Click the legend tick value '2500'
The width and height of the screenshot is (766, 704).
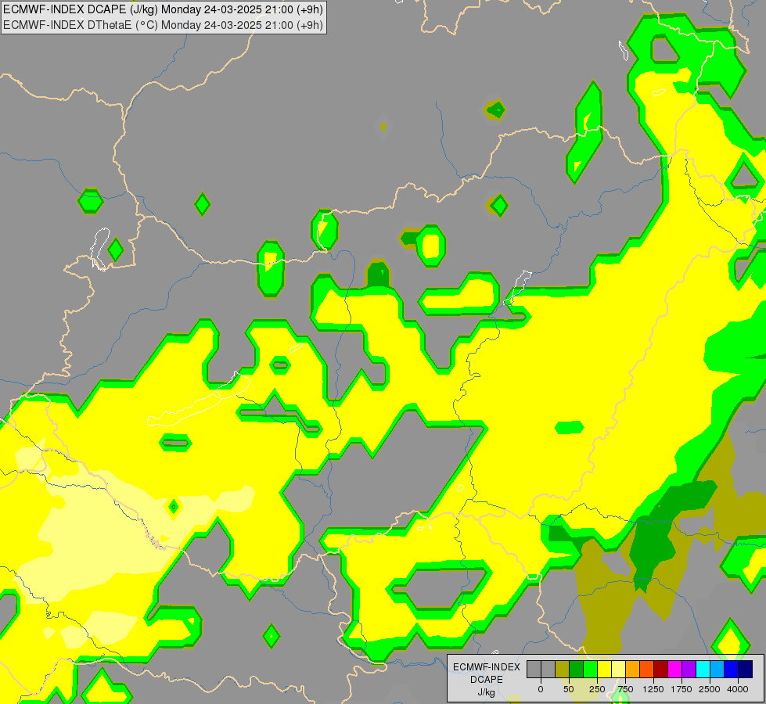coord(710,689)
